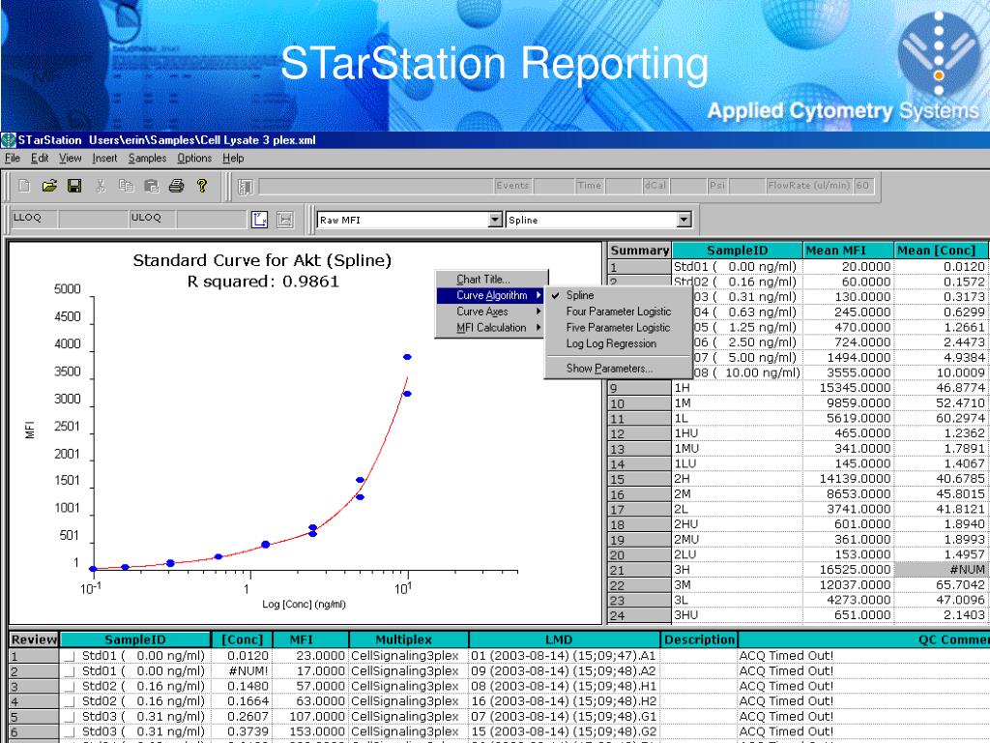Click the Description column header
Viewport: 990px width, 743px height.
point(699,639)
